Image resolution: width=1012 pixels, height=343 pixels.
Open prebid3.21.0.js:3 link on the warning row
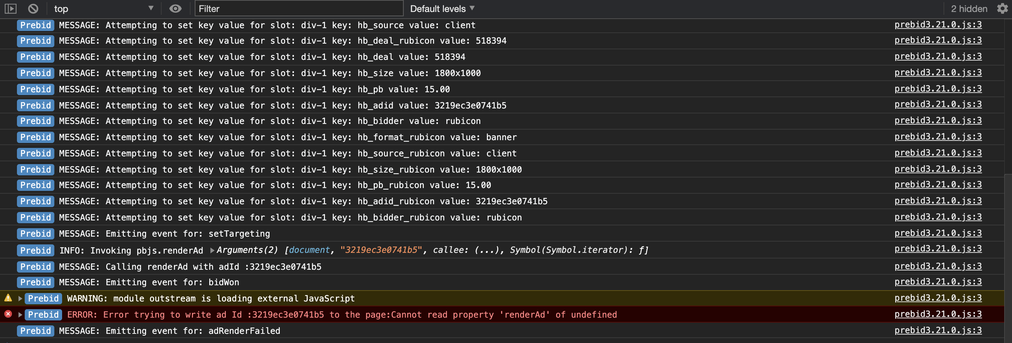click(938, 298)
